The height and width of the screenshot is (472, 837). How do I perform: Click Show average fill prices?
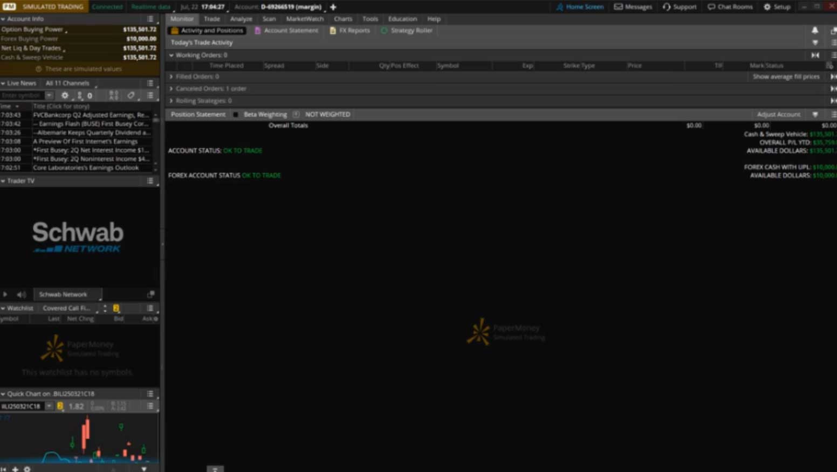tap(786, 77)
